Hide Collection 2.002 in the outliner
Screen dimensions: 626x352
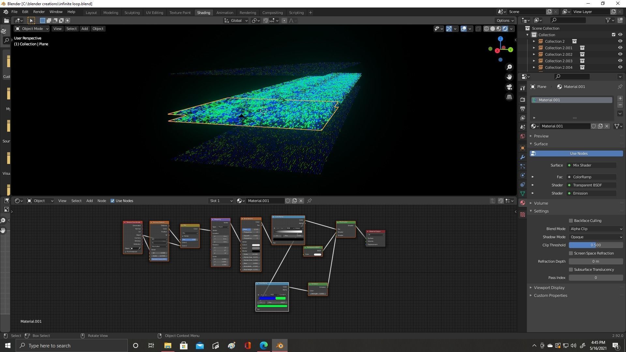coord(620,54)
